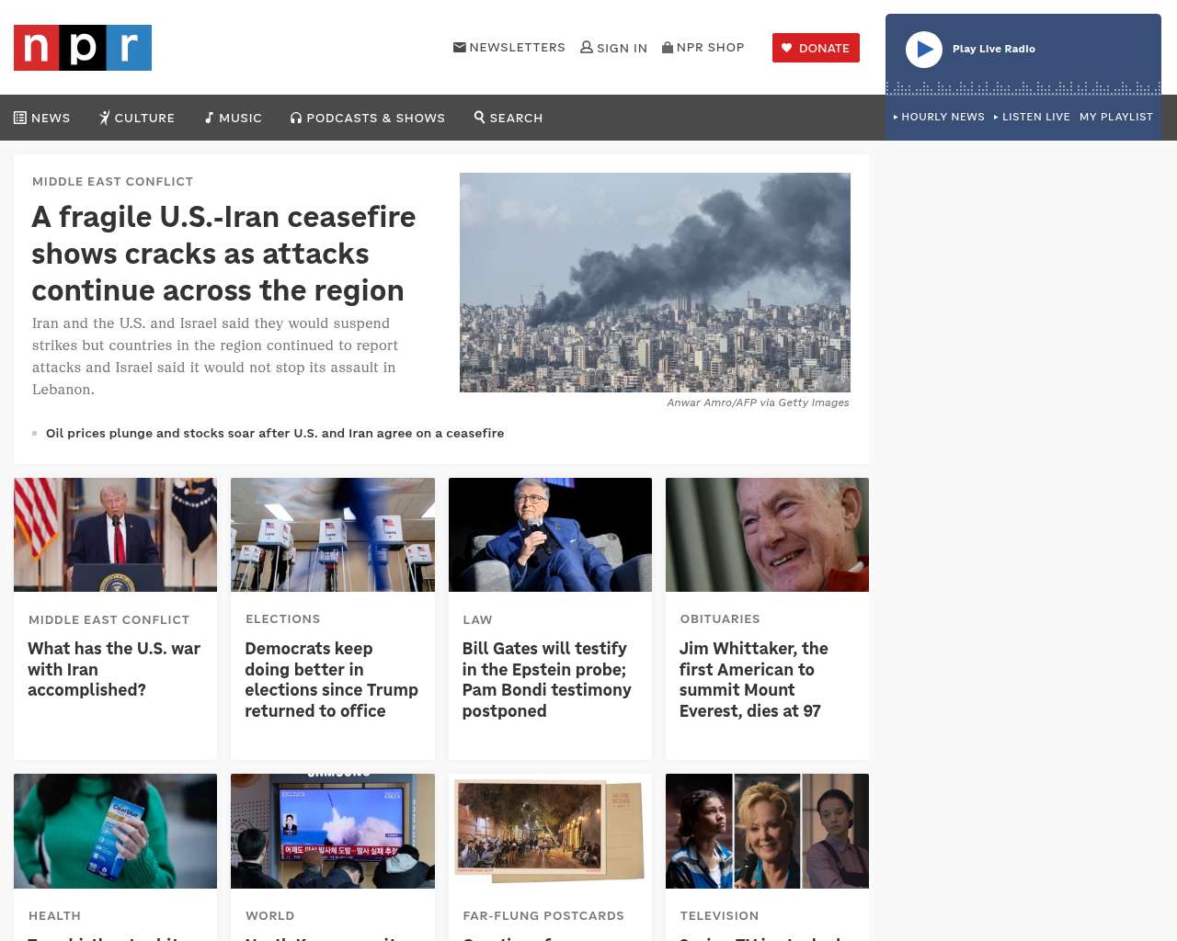
Task: Click the Play Live Radio label
Action: tap(994, 49)
